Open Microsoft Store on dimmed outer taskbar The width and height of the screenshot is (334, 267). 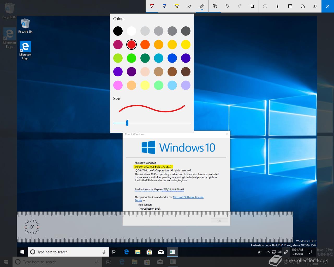point(147,262)
